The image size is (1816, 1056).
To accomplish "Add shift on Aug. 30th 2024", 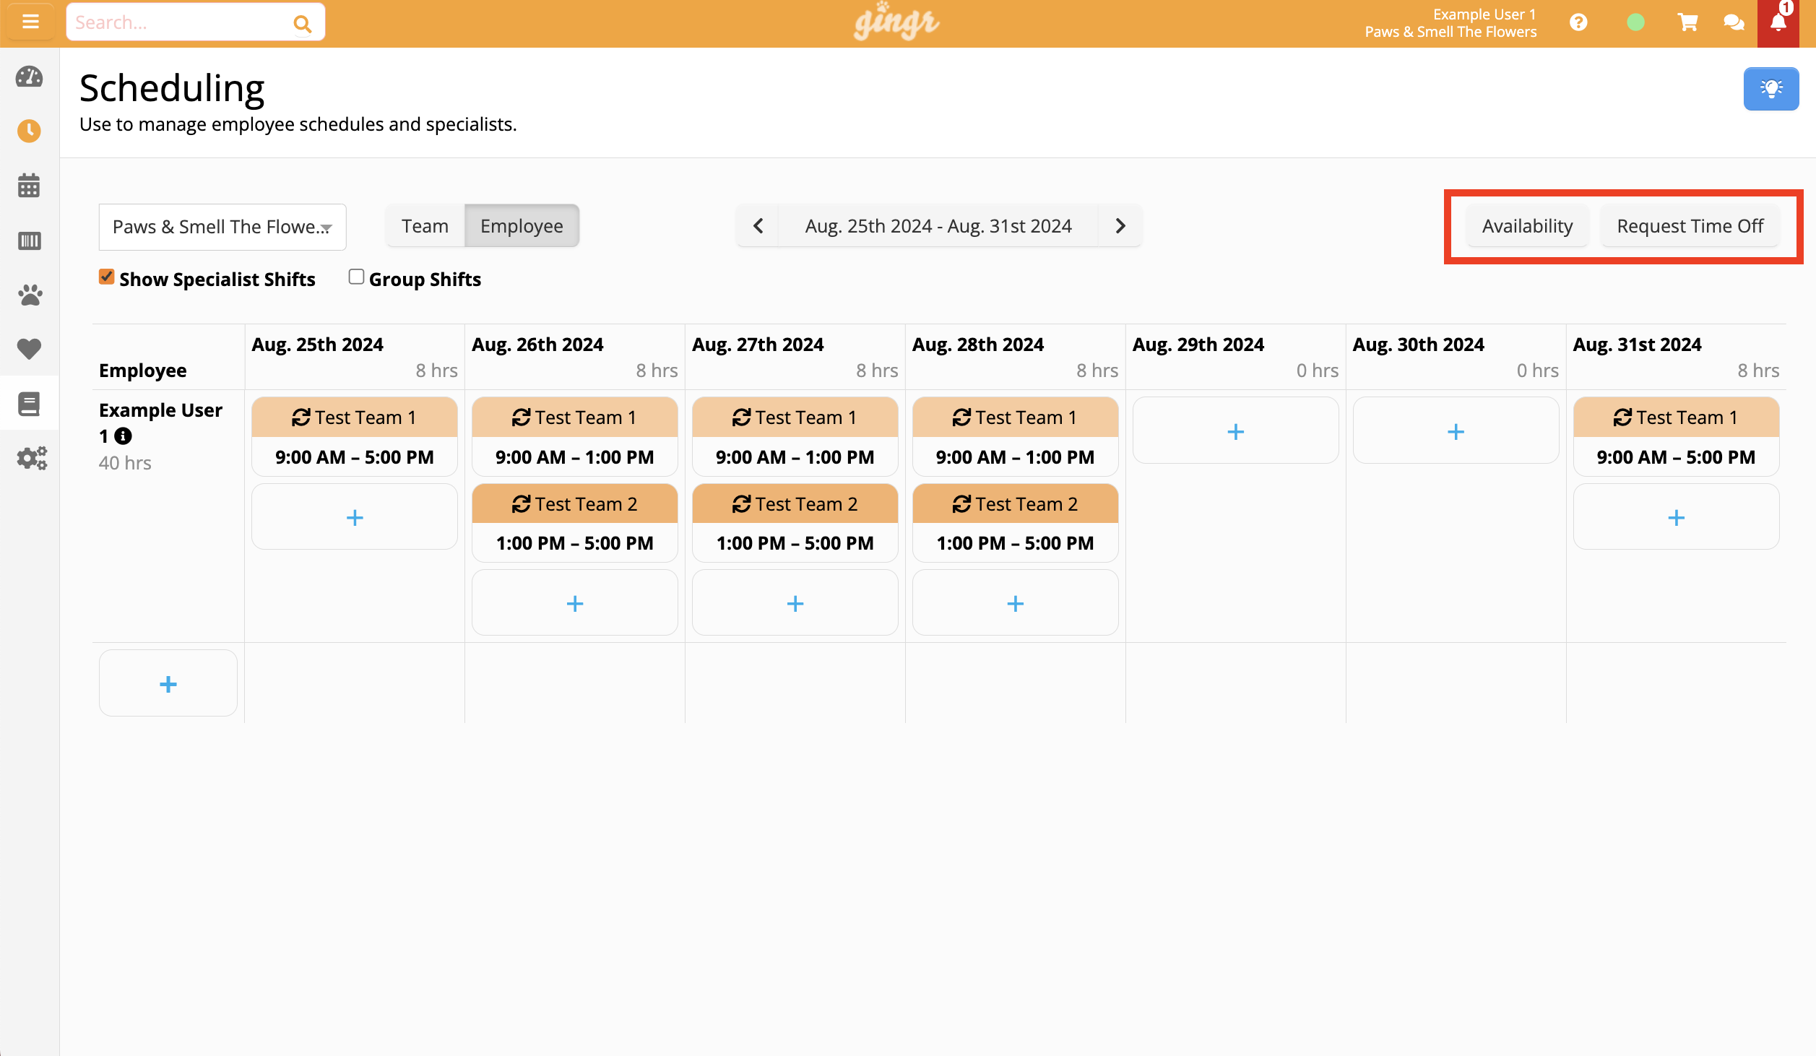I will (x=1456, y=431).
